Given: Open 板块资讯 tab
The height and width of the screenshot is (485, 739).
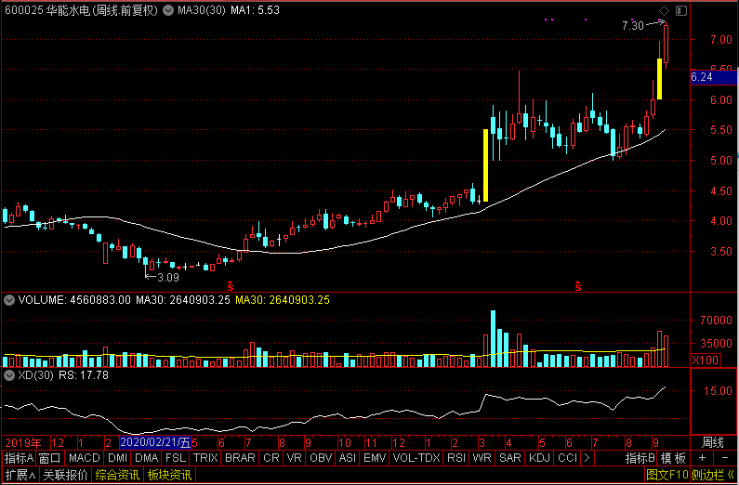Looking at the screenshot, I should 170,475.
